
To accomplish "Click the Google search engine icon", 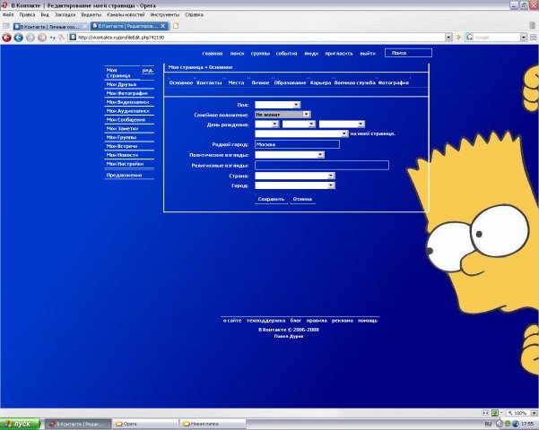I will point(470,37).
